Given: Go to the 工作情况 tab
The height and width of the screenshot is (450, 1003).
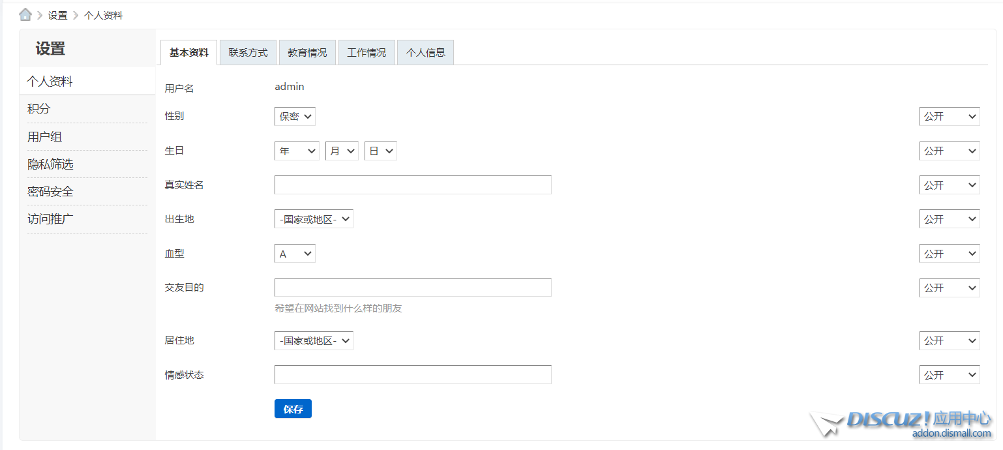Looking at the screenshot, I should pyautogui.click(x=367, y=53).
